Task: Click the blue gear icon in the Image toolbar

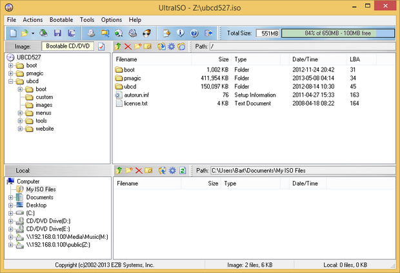Action: point(172,46)
